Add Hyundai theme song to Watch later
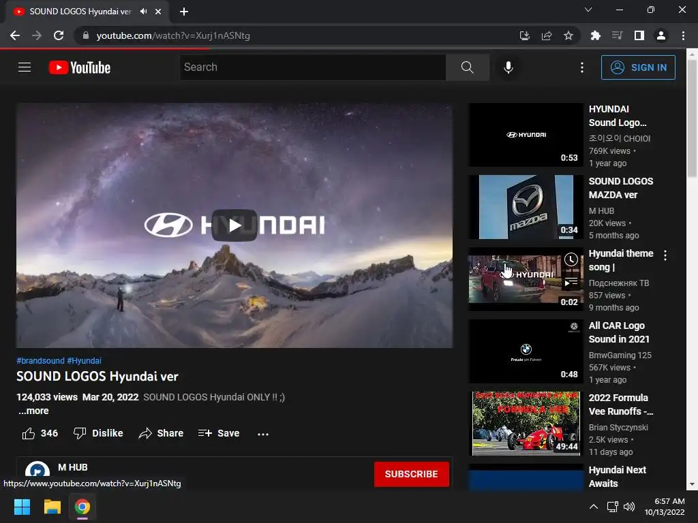Screen dimensions: 698x523 point(571,259)
